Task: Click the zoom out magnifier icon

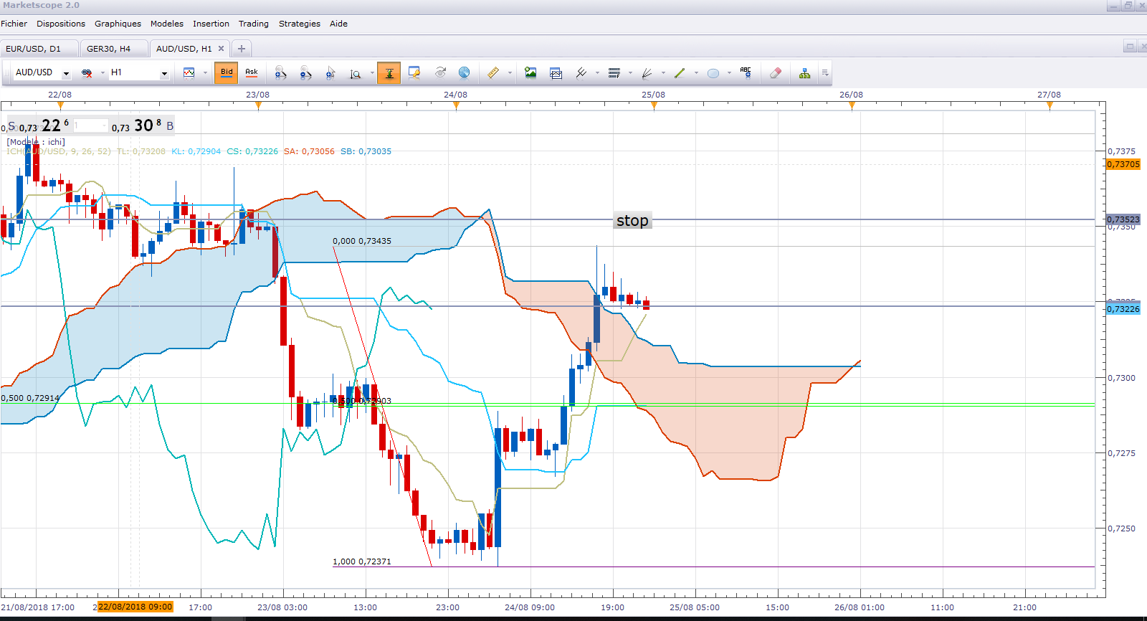Action: (305, 73)
